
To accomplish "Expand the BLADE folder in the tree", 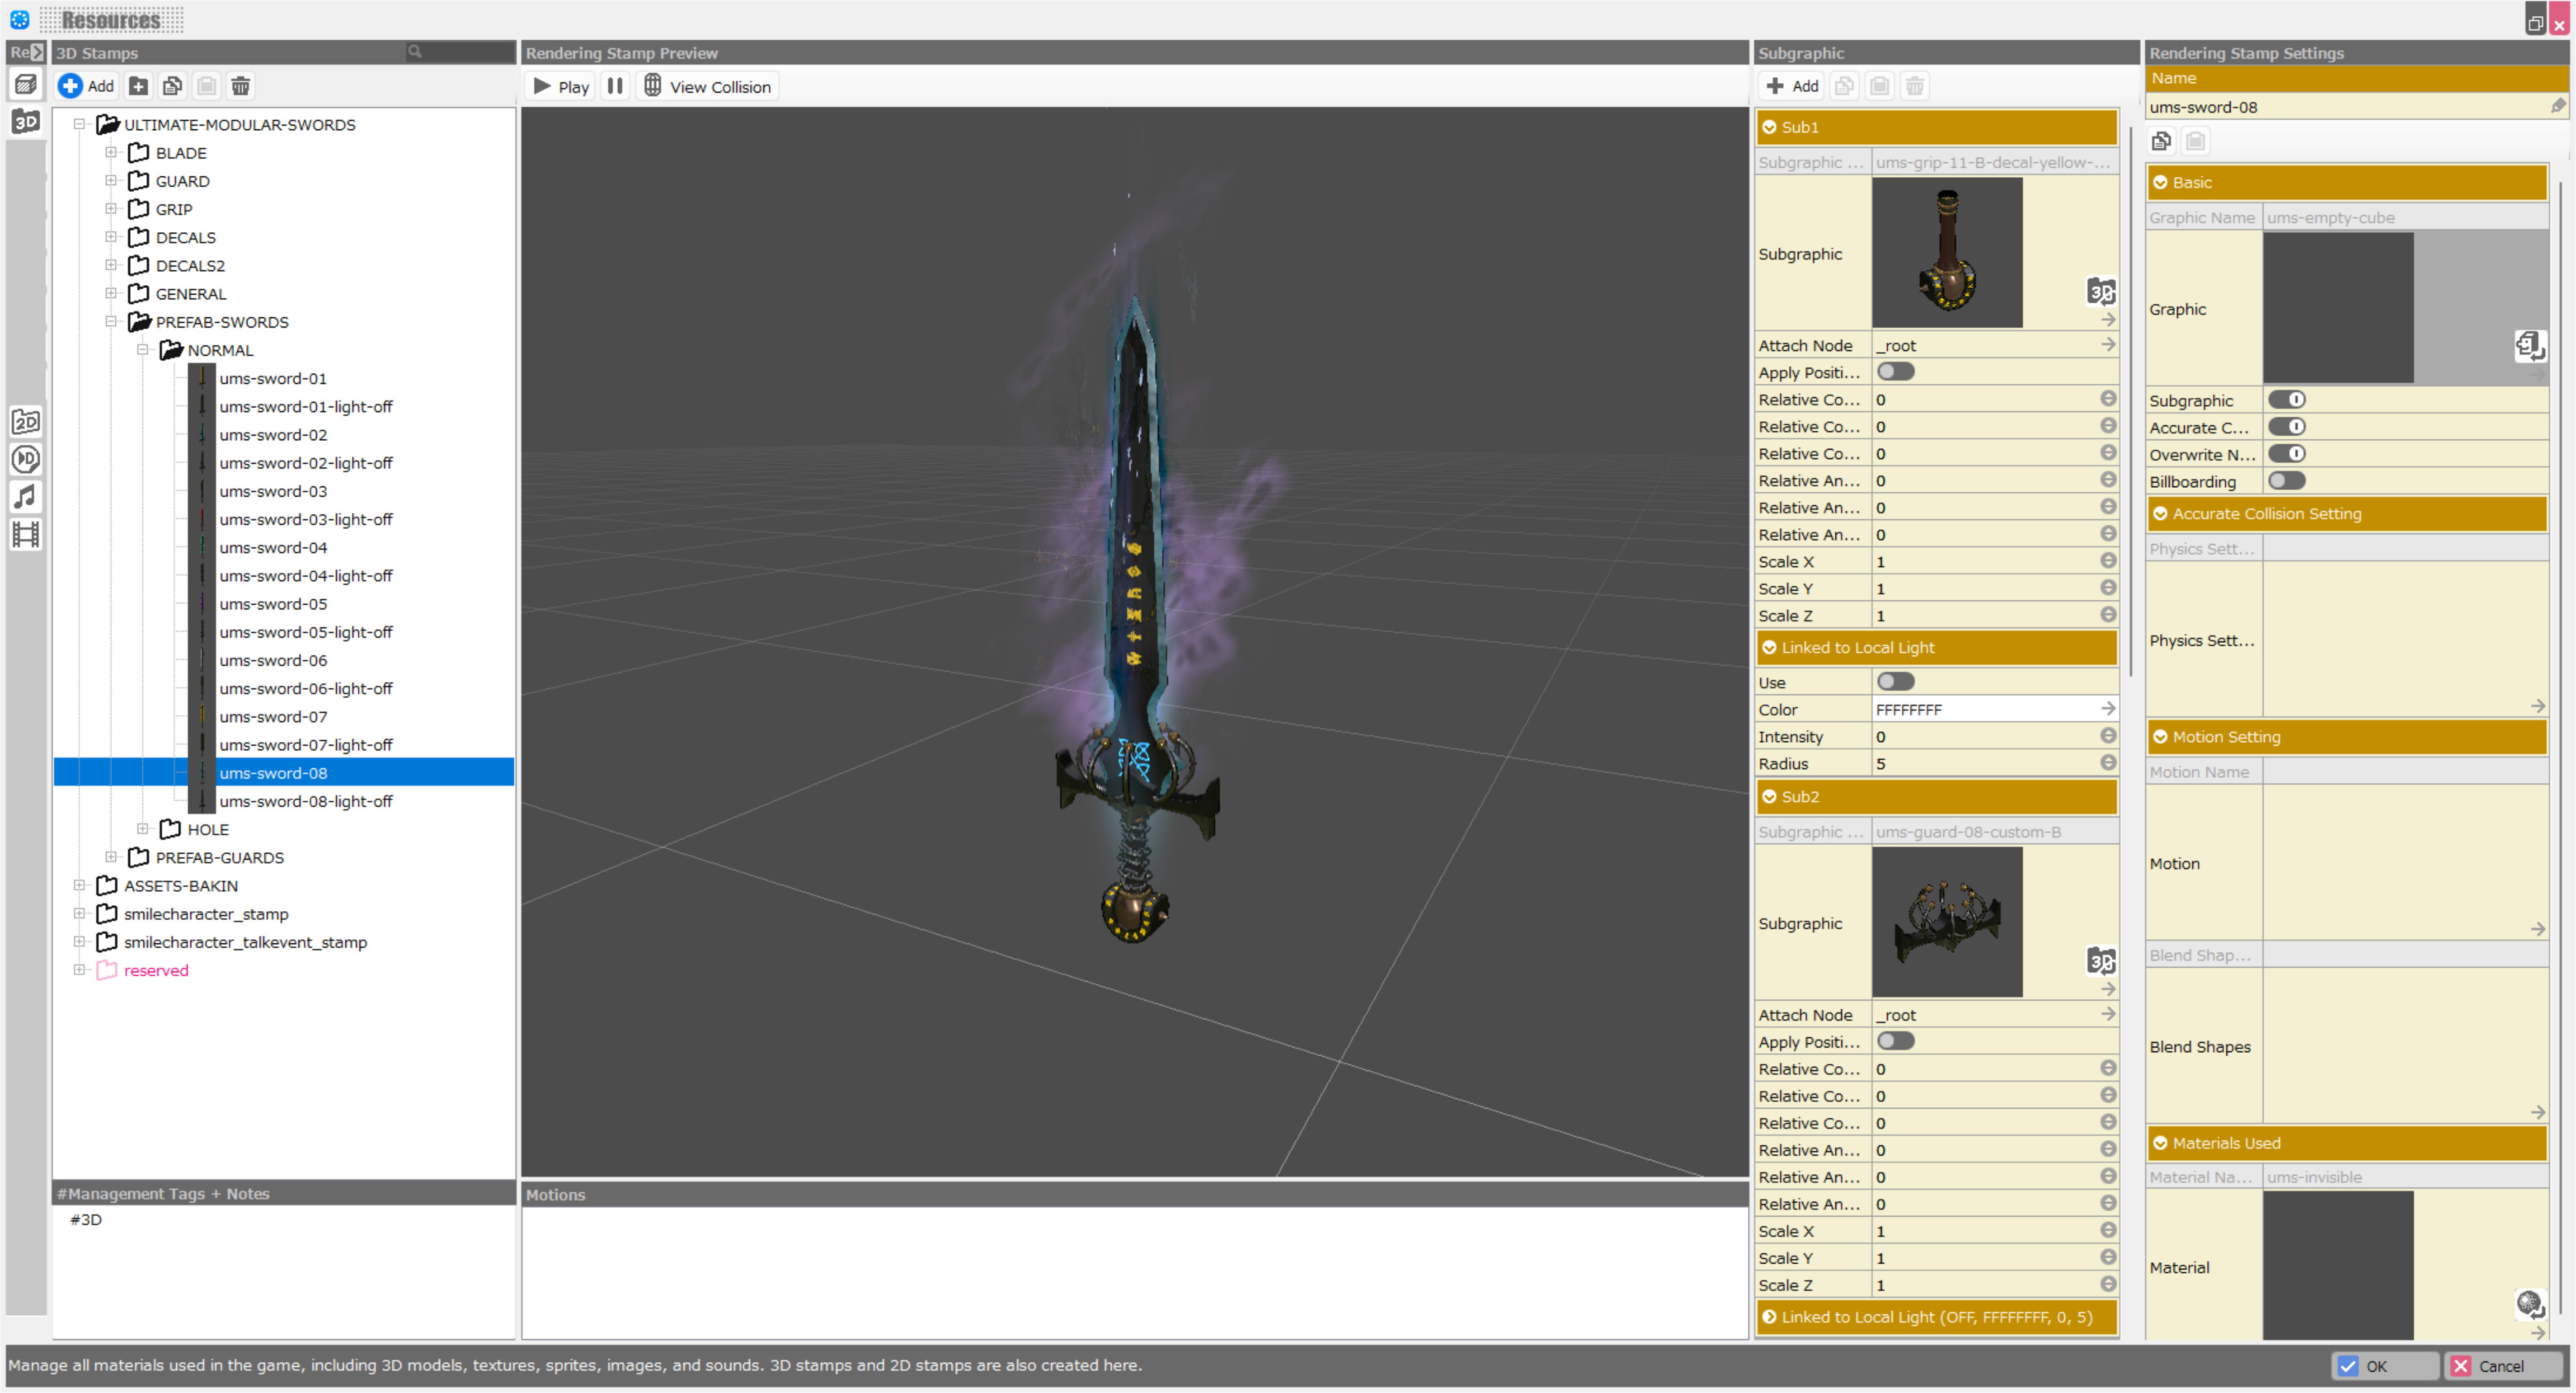I will (x=112, y=152).
